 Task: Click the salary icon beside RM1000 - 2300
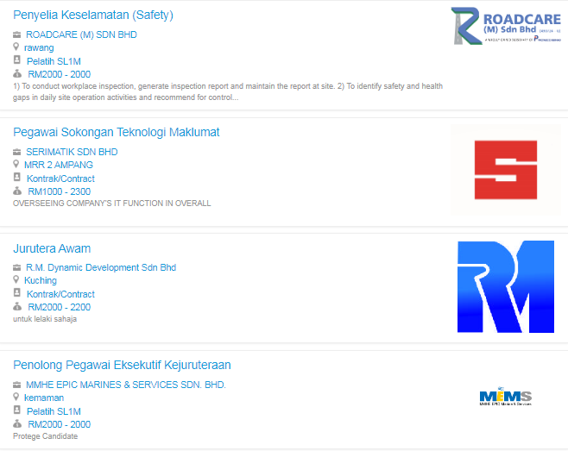tap(16, 191)
